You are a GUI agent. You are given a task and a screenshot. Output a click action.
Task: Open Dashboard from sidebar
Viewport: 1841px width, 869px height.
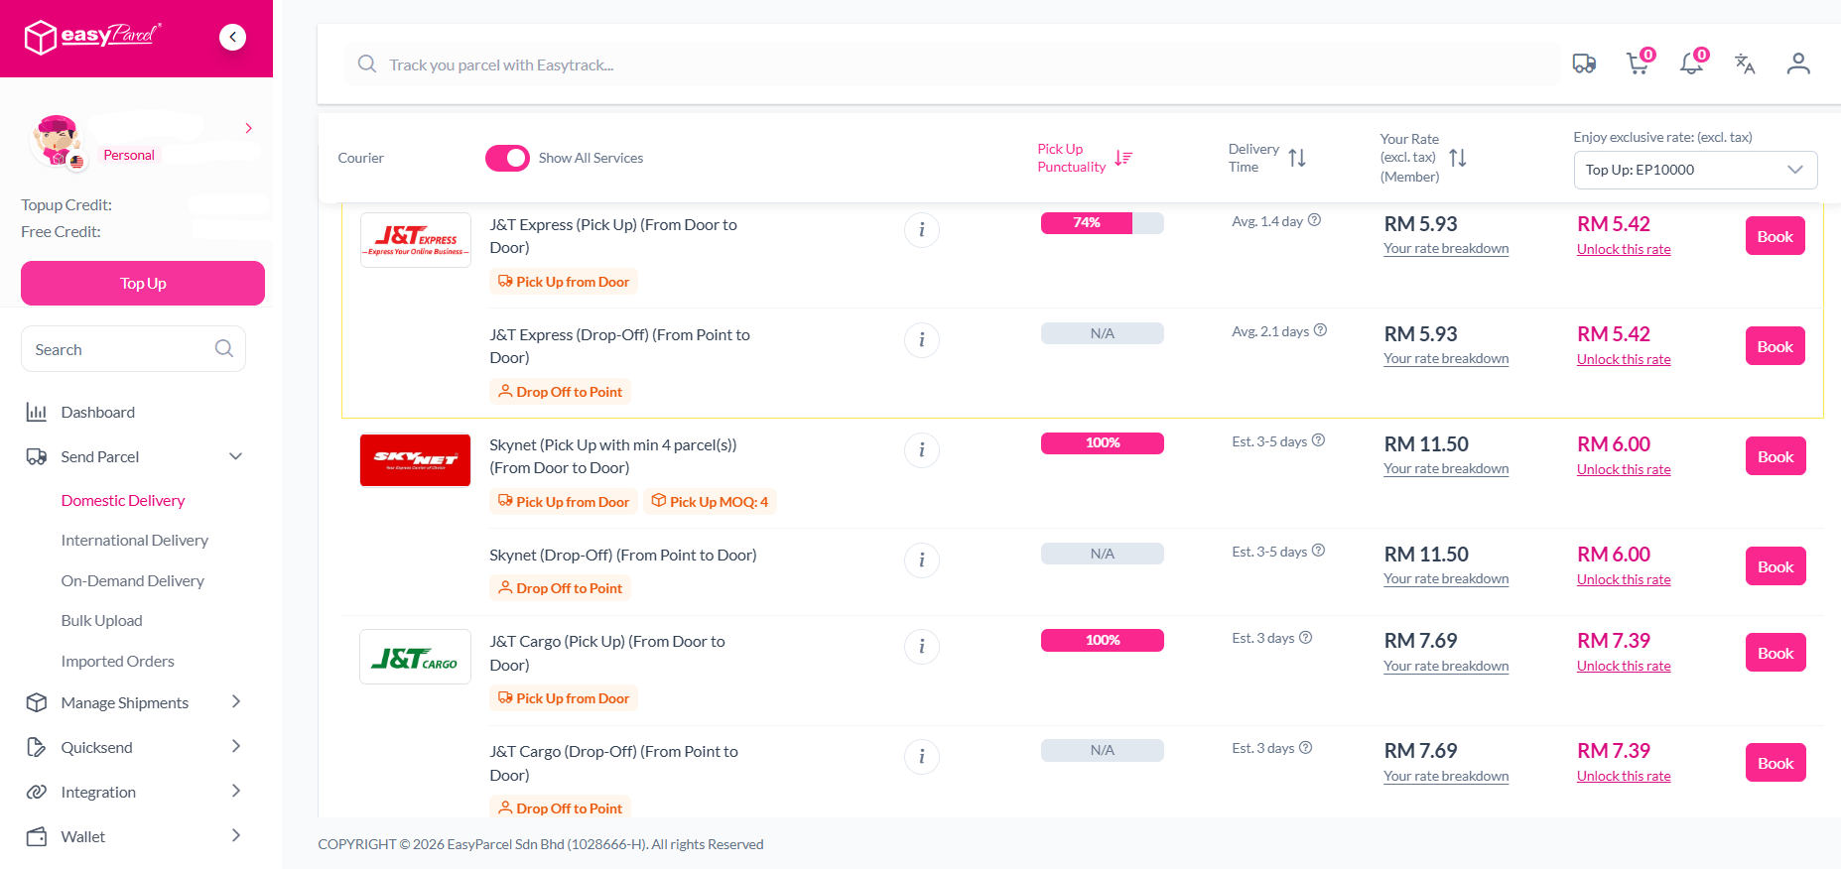(97, 412)
